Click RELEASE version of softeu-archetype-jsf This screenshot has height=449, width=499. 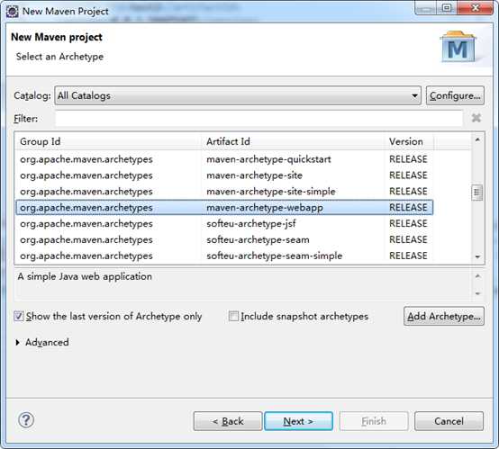tap(408, 223)
